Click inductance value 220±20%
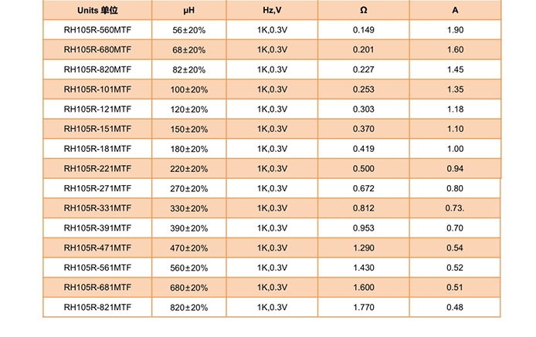 (188, 169)
